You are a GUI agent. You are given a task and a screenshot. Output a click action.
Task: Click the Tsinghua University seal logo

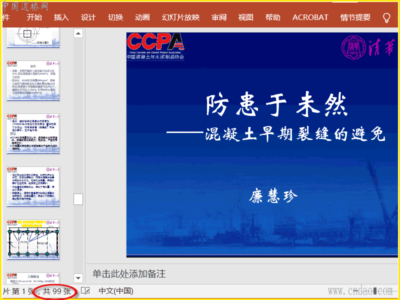[354, 47]
